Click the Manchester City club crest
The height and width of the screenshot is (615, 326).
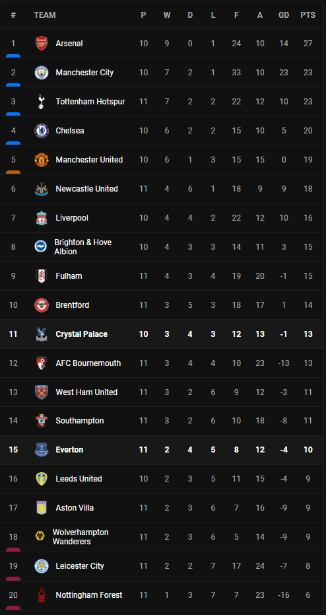[x=42, y=73]
